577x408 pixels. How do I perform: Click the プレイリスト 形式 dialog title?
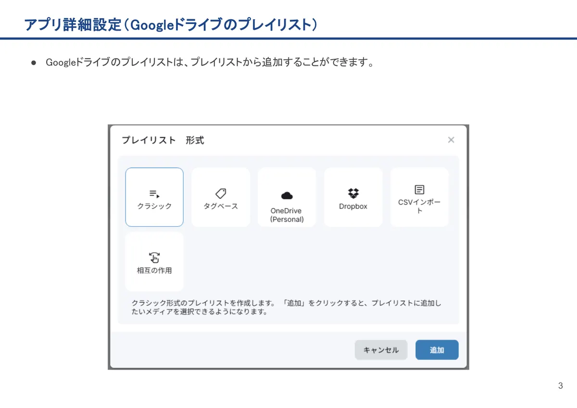[163, 140]
